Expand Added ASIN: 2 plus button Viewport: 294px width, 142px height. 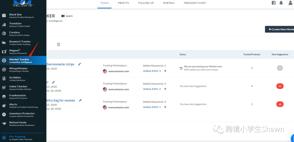coord(165,89)
